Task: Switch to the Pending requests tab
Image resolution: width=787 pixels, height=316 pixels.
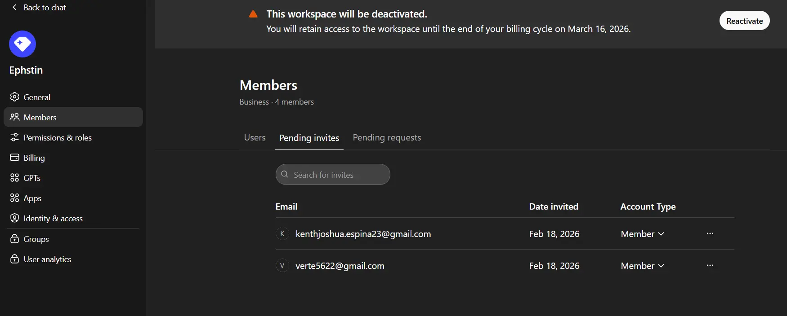Action: click(387, 137)
